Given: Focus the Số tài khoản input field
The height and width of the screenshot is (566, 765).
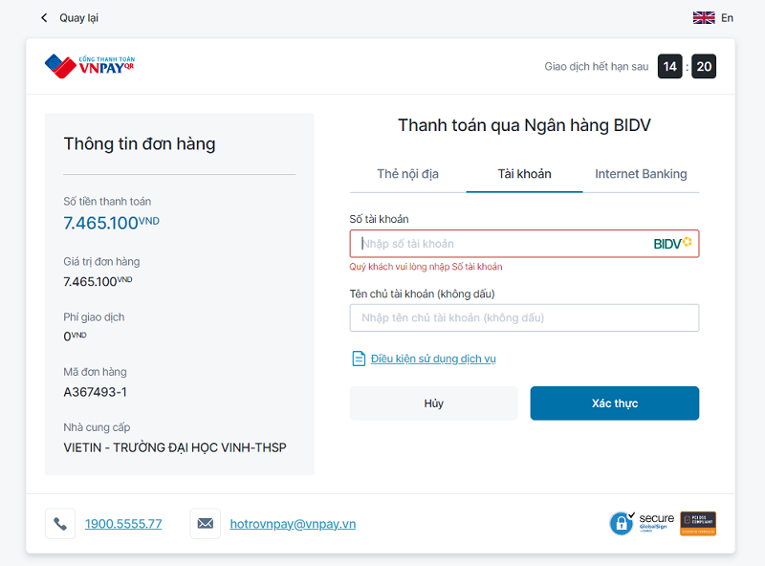Looking at the screenshot, I should (524, 244).
